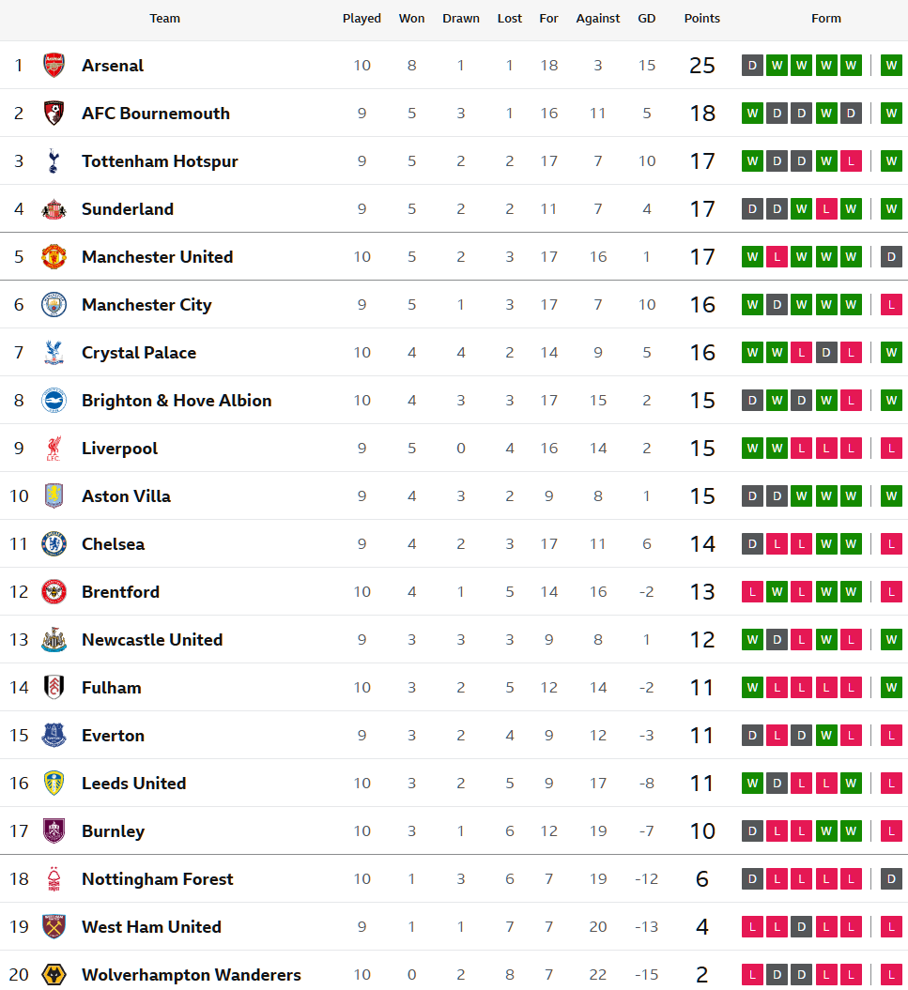Click the GD column header
908x990 pixels.
pos(647,19)
